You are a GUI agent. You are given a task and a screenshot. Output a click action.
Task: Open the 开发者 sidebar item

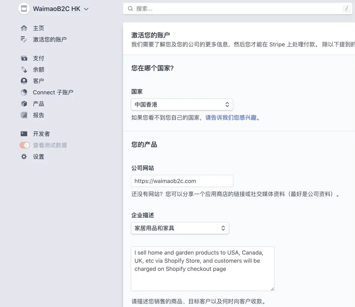pyautogui.click(x=41, y=134)
